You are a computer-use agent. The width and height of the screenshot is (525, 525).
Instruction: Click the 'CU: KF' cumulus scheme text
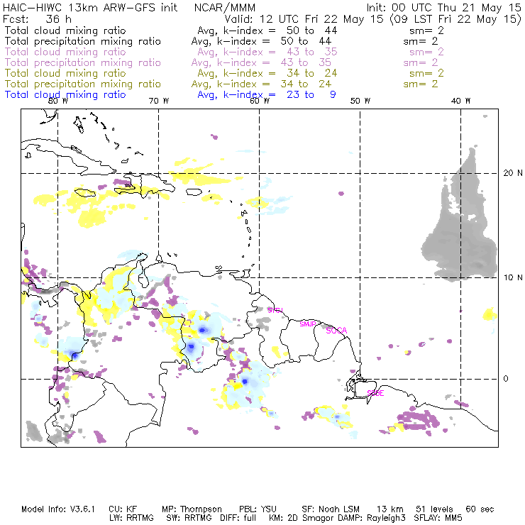(123, 509)
